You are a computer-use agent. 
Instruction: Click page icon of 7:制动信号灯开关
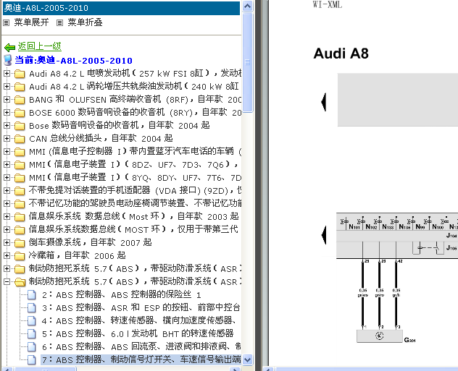click(x=32, y=359)
